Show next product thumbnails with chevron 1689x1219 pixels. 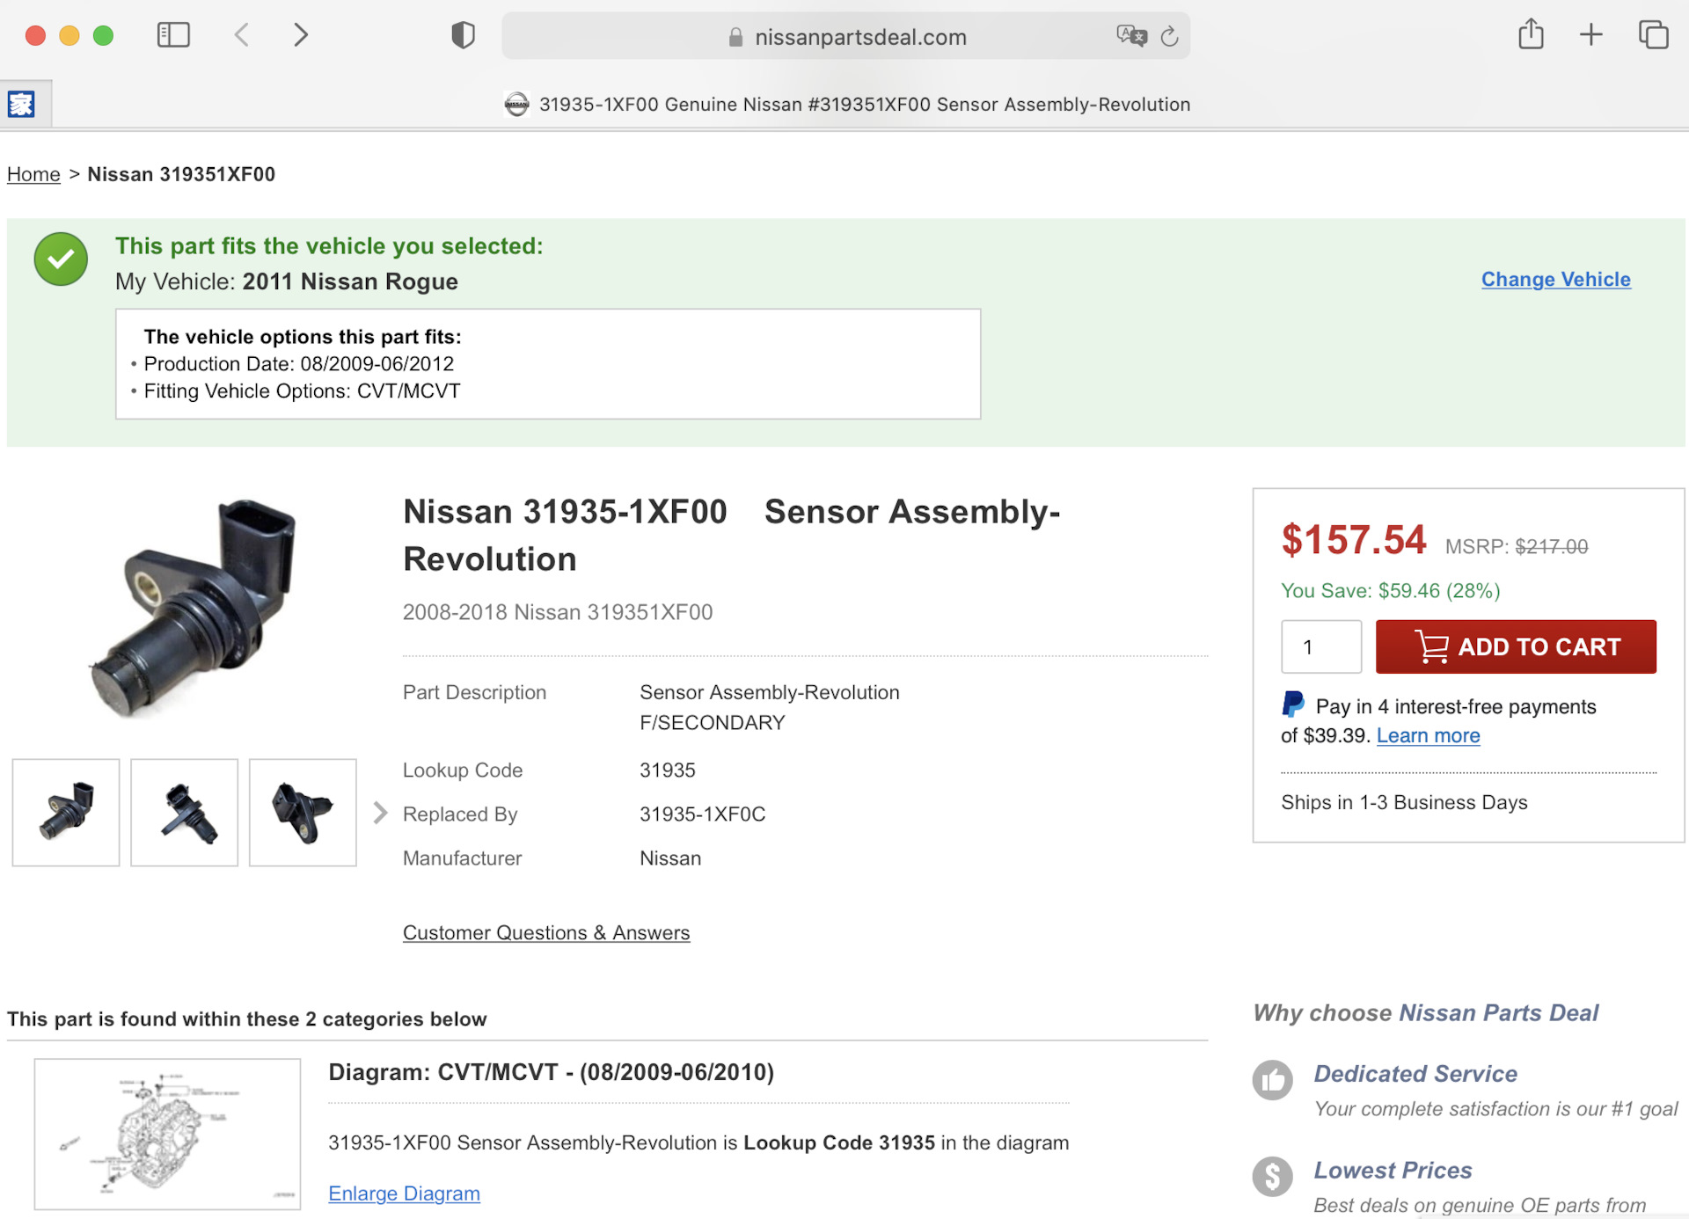[380, 813]
